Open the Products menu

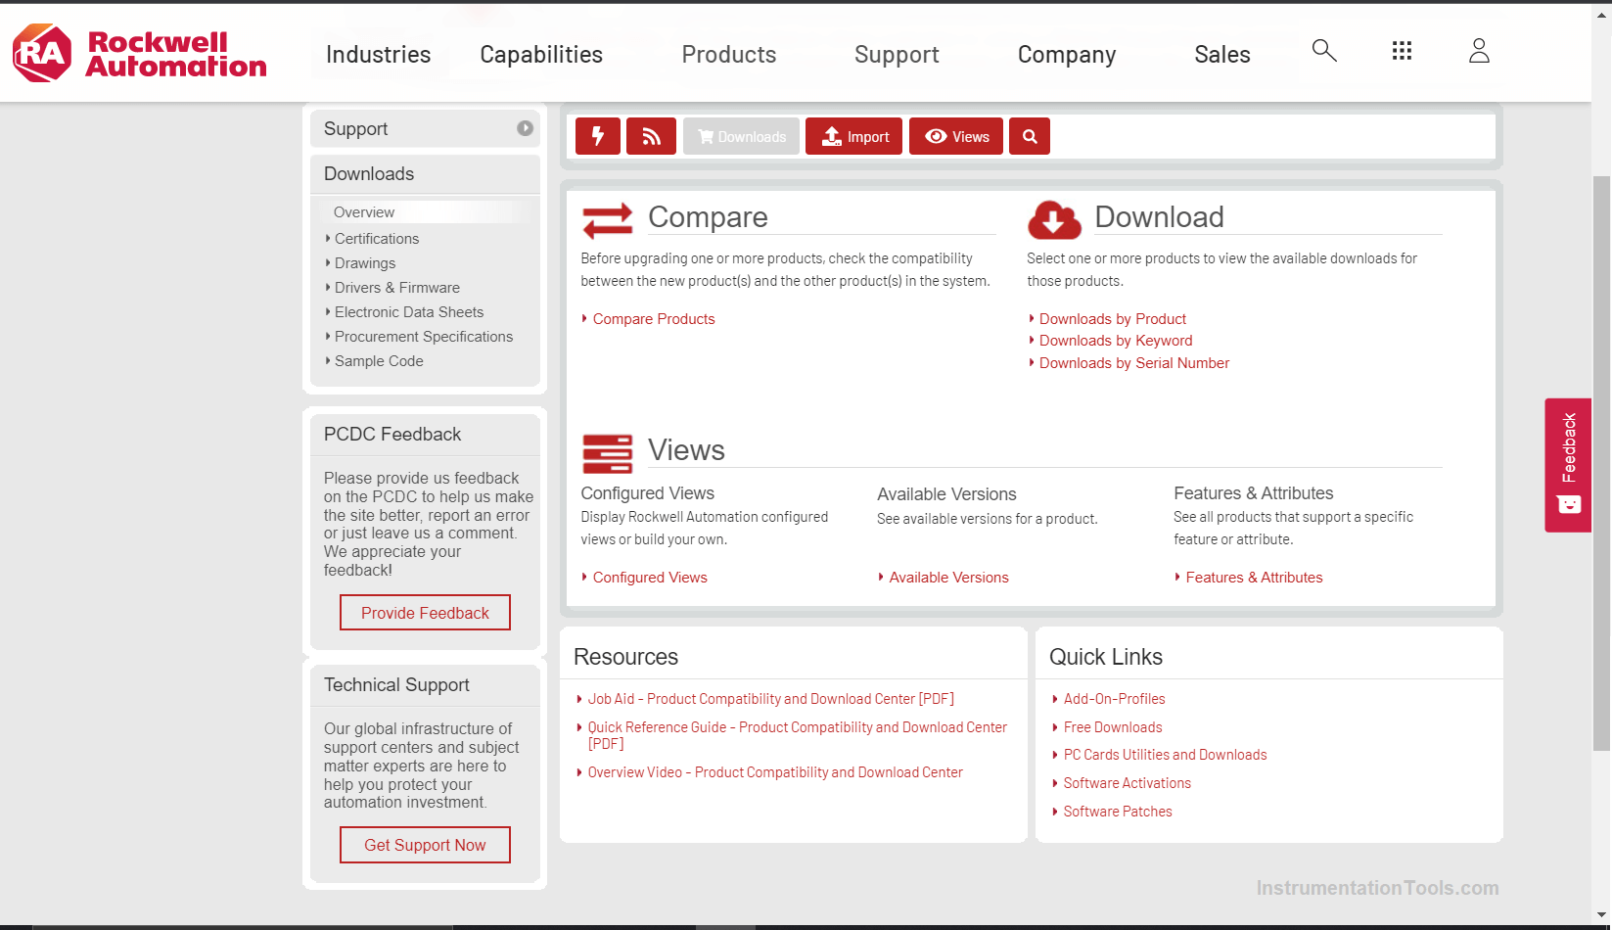click(x=729, y=55)
